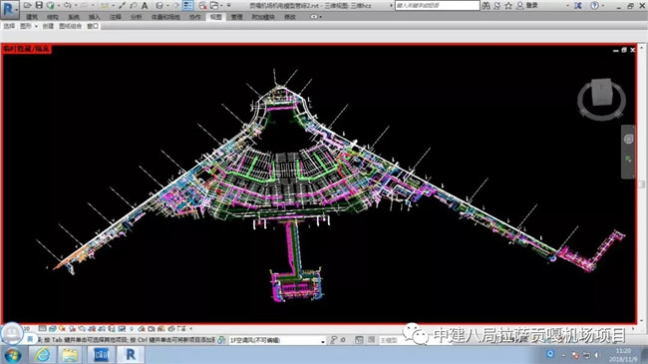Switch to the 插入 ribbon tab

tap(95, 17)
